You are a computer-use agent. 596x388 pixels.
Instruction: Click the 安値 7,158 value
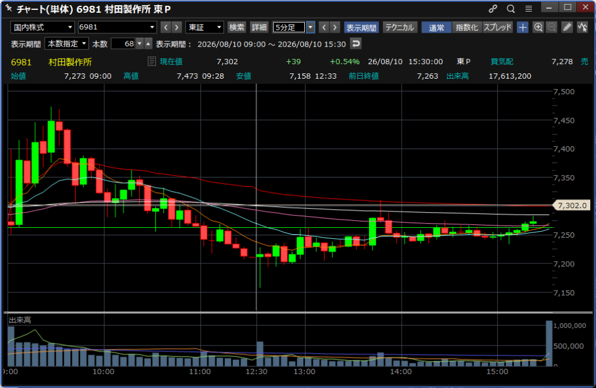pos(300,76)
